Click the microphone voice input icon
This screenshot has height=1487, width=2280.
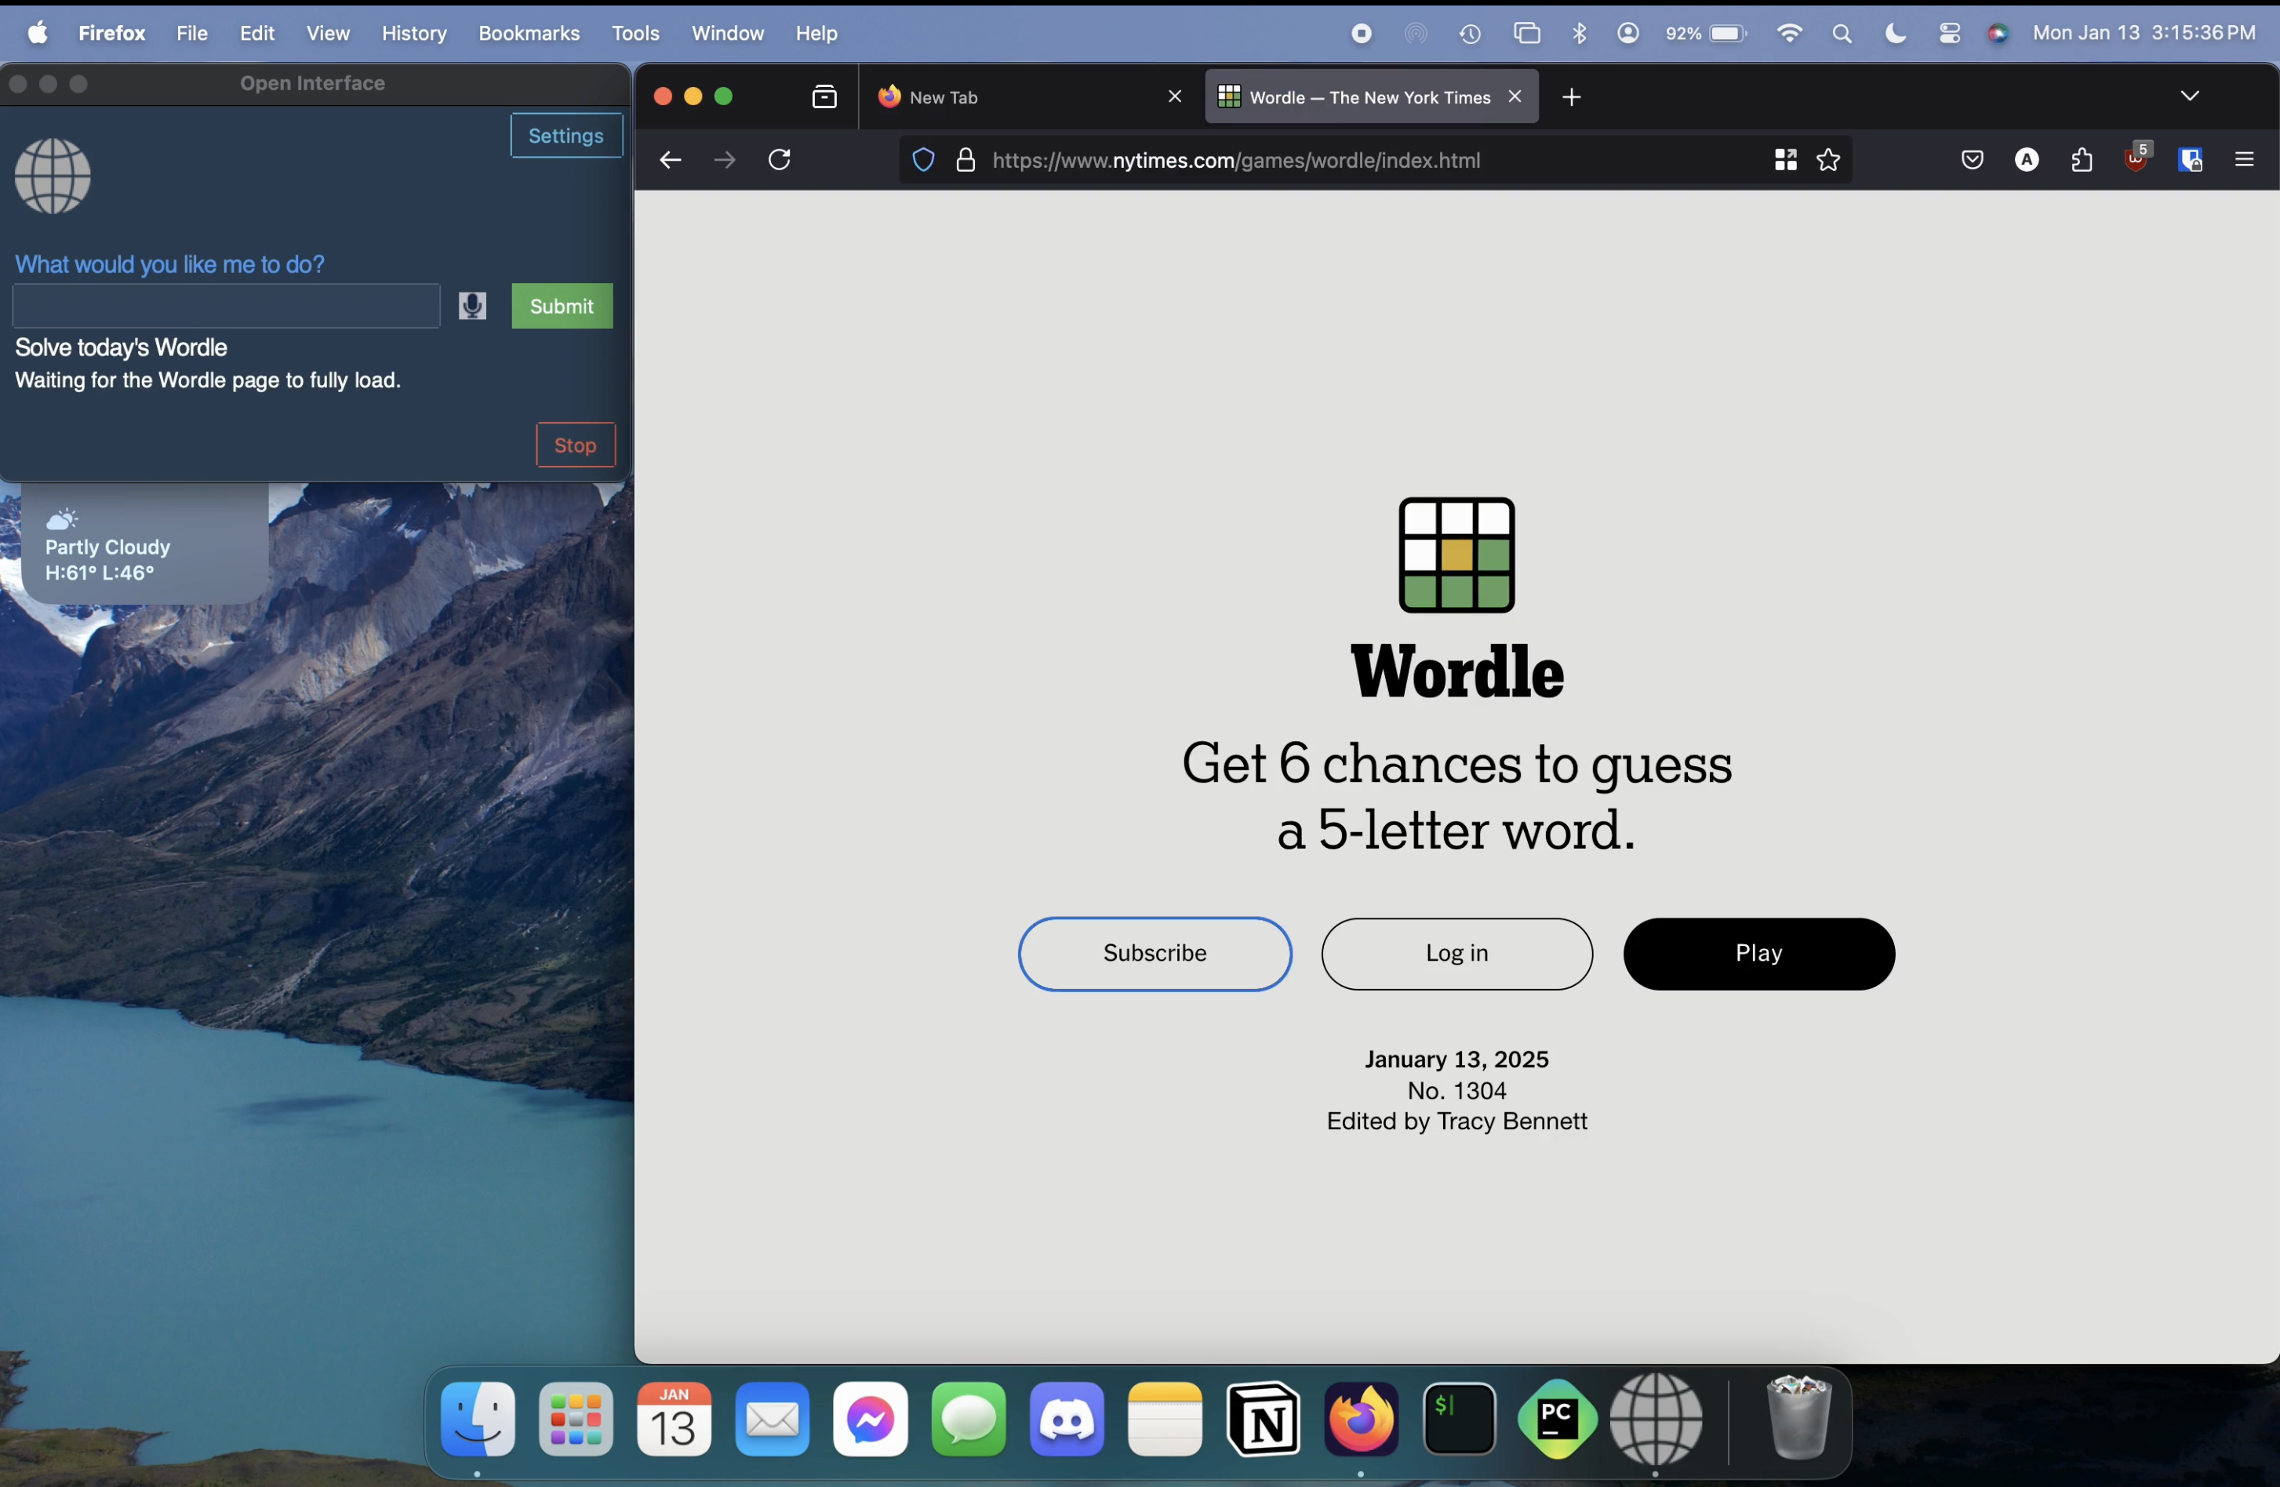[x=472, y=306]
